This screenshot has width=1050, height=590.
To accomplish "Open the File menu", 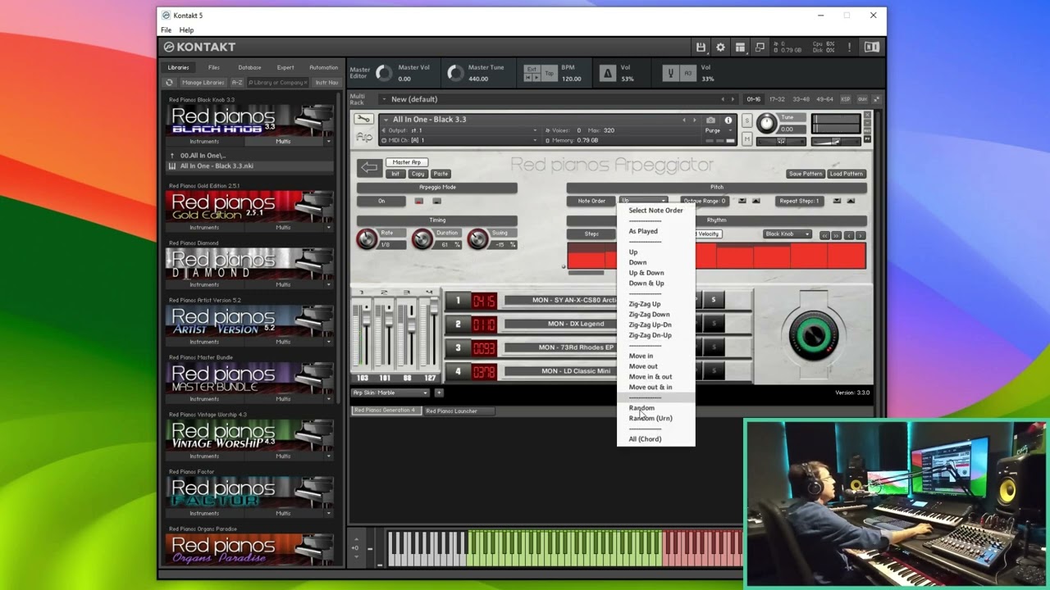I will pos(167,29).
